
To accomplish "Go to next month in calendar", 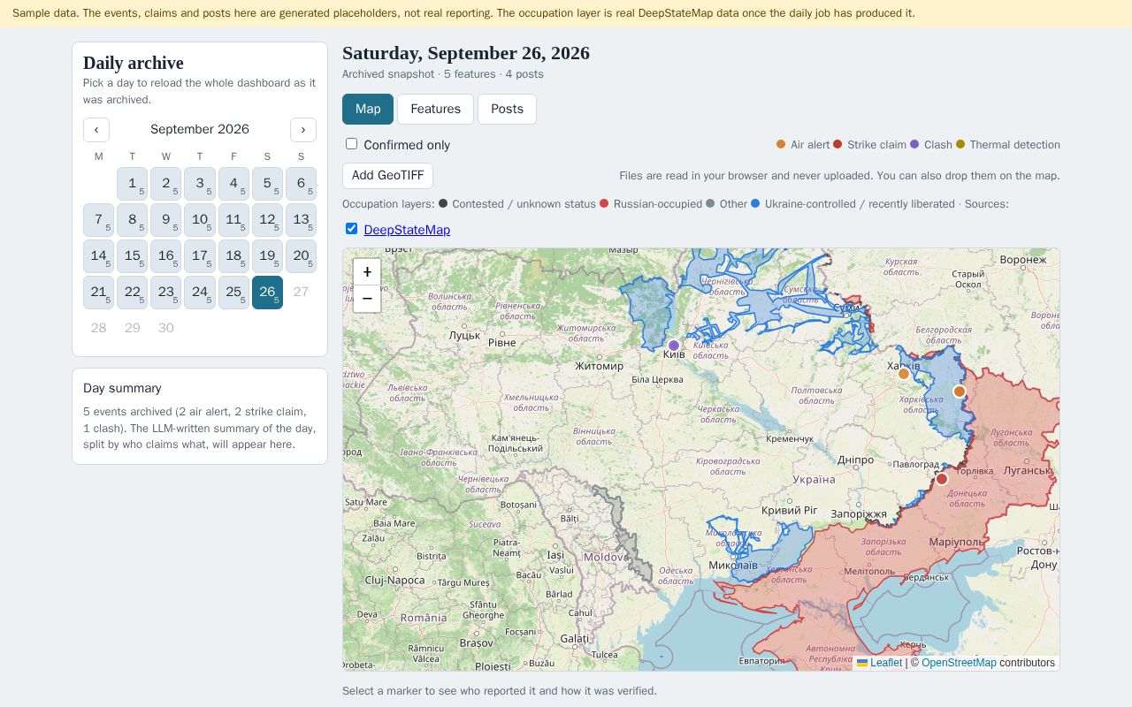I will pyautogui.click(x=303, y=129).
